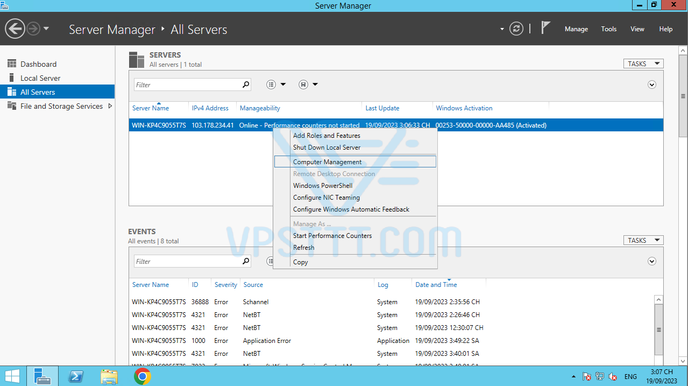Click the main pane vertical scrollbar thumb
688x386 pixels.
[x=683, y=96]
